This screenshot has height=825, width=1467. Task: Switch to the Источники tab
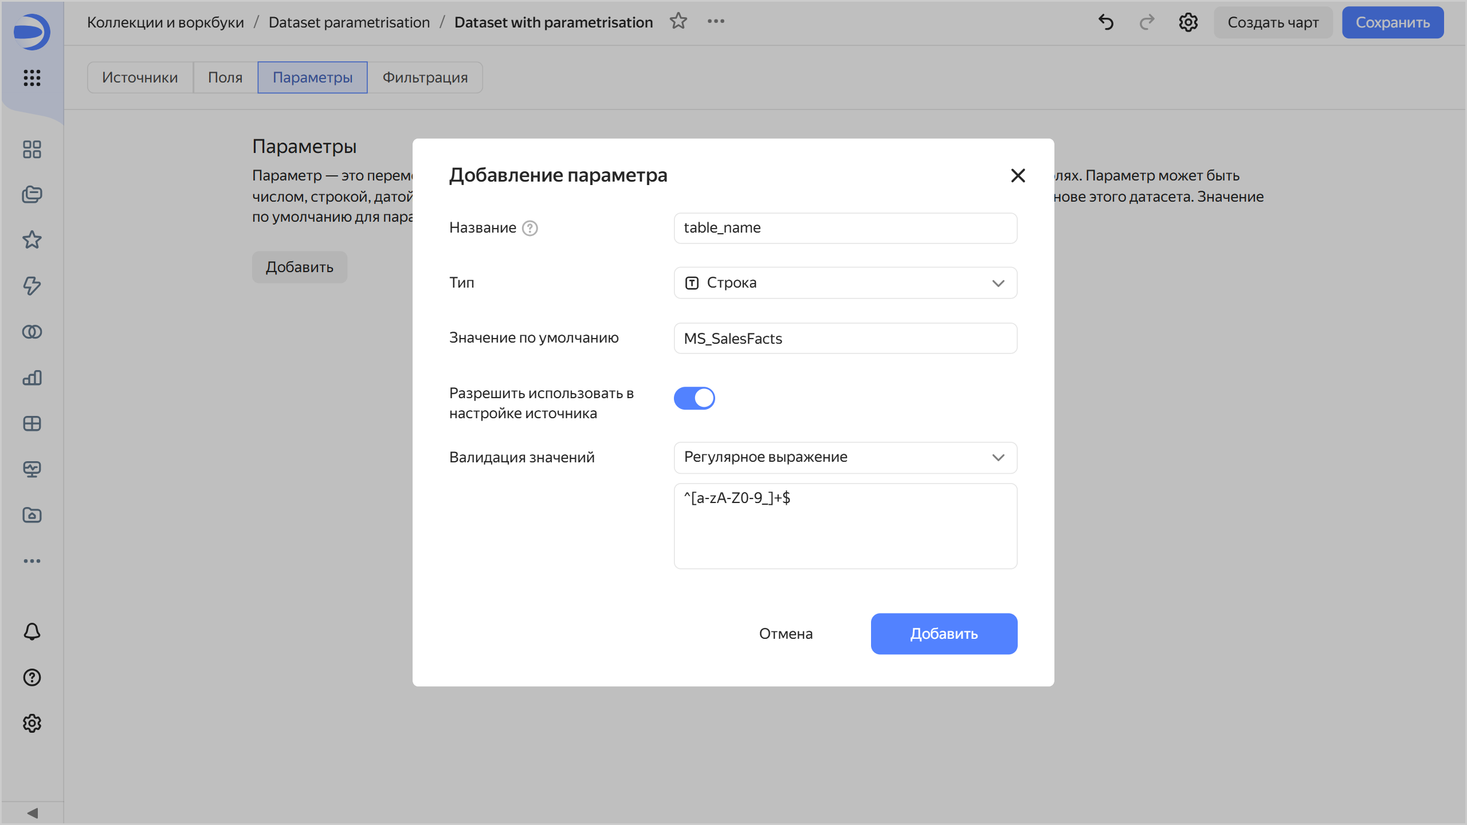click(x=140, y=77)
